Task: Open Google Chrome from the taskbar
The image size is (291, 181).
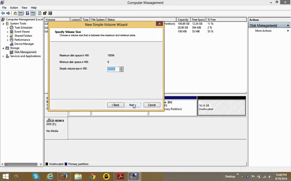Action: point(92,177)
